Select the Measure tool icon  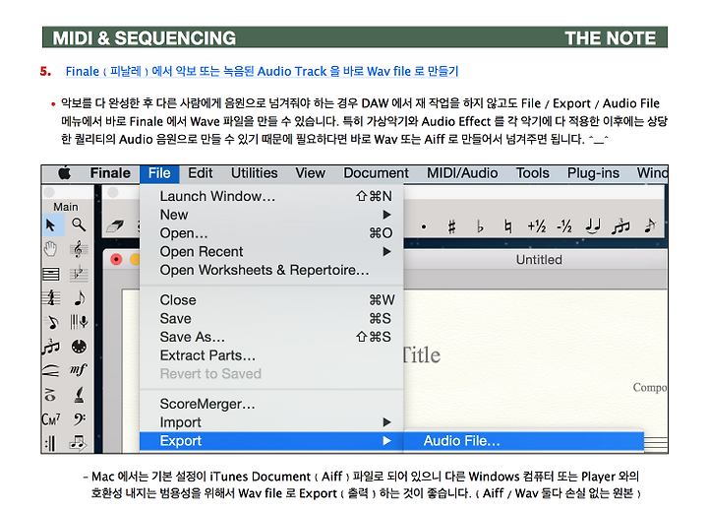pyautogui.click(x=51, y=274)
